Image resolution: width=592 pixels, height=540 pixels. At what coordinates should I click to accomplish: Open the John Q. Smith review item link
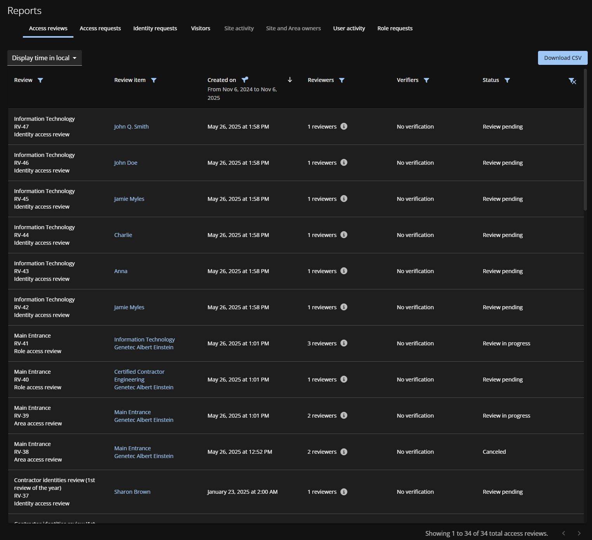pos(131,127)
